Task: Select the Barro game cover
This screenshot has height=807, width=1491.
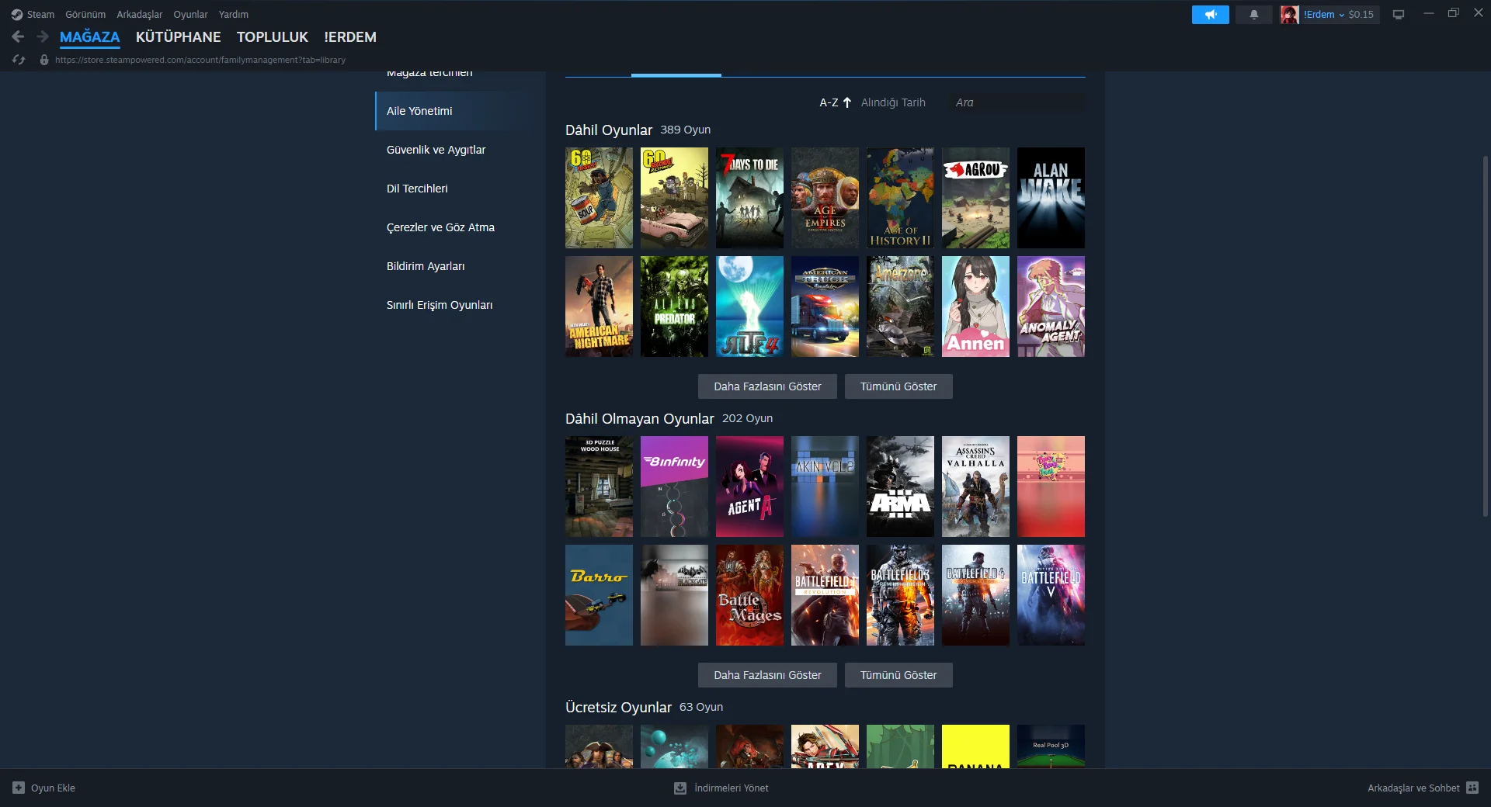Action: point(599,595)
